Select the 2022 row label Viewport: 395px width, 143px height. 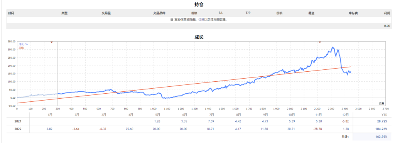coord(18,129)
